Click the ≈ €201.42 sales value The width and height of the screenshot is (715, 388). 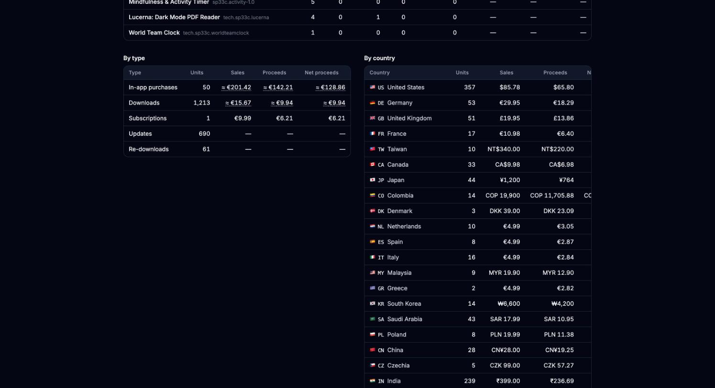click(236, 87)
